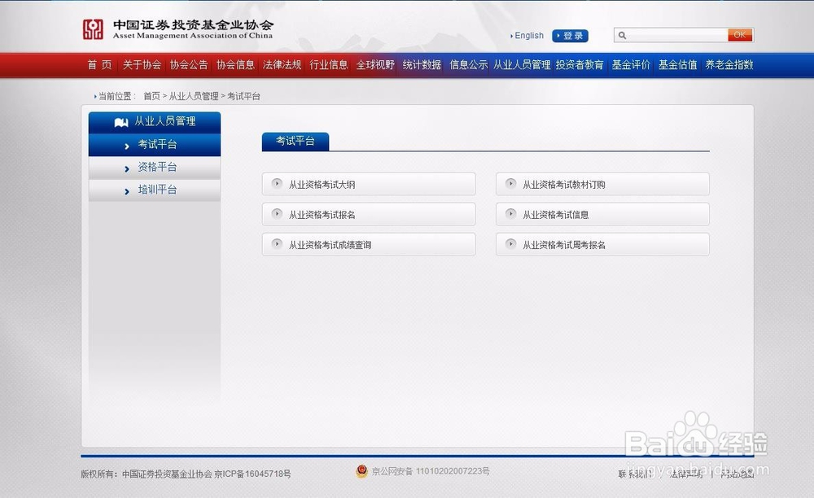Click the arrow icon on 从业资格考试信息

coord(510,214)
